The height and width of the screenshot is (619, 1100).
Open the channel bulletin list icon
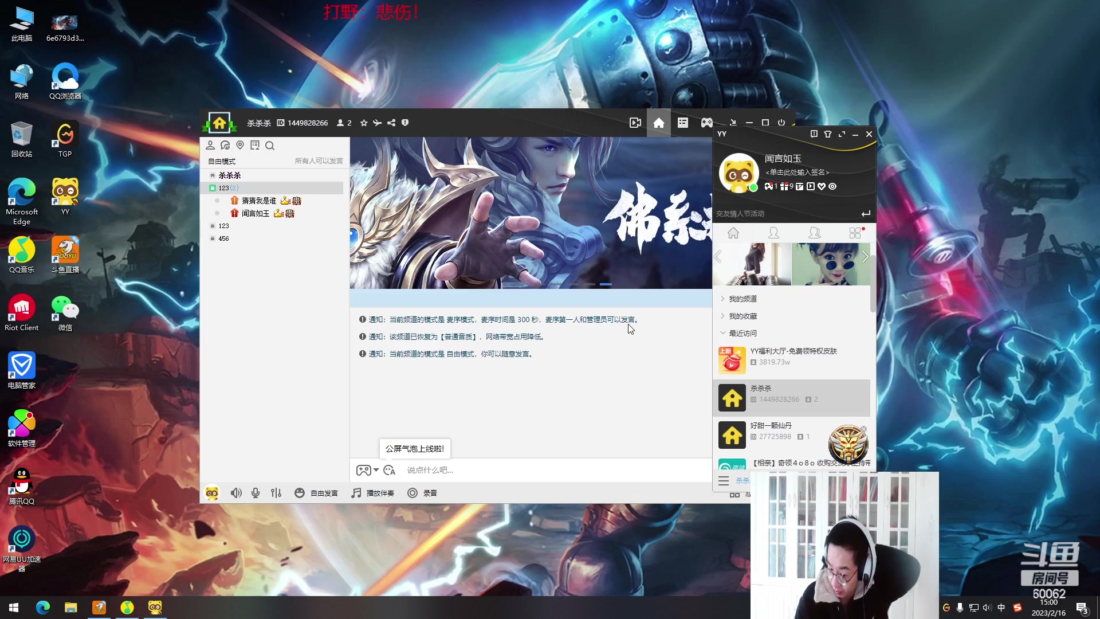click(683, 123)
